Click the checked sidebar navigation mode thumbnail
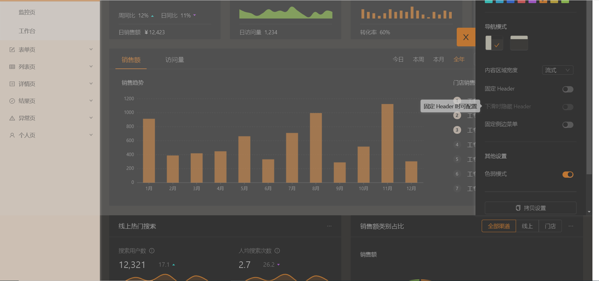This screenshot has height=281, width=599. click(494, 43)
